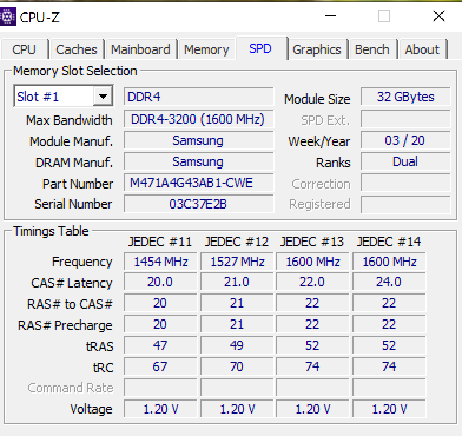Click JEDEC #11 RAS# to CAS# value 20

tap(160, 303)
